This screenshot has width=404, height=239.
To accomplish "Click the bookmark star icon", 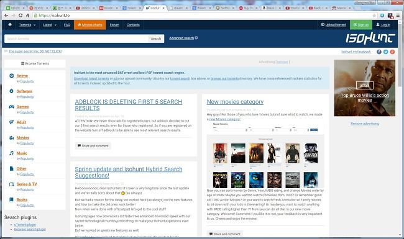I will click(x=374, y=16).
